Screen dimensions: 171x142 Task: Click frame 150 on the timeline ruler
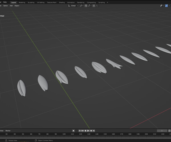coord(105,134)
